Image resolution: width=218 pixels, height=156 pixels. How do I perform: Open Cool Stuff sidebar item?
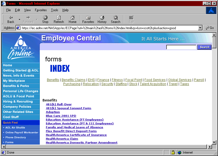[x=21, y=117]
